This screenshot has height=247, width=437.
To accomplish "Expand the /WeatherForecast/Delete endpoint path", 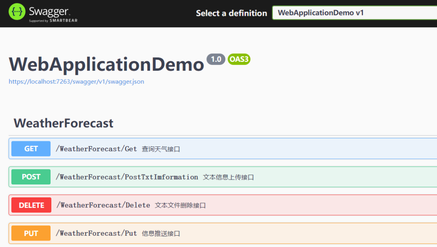I will (103, 205).
